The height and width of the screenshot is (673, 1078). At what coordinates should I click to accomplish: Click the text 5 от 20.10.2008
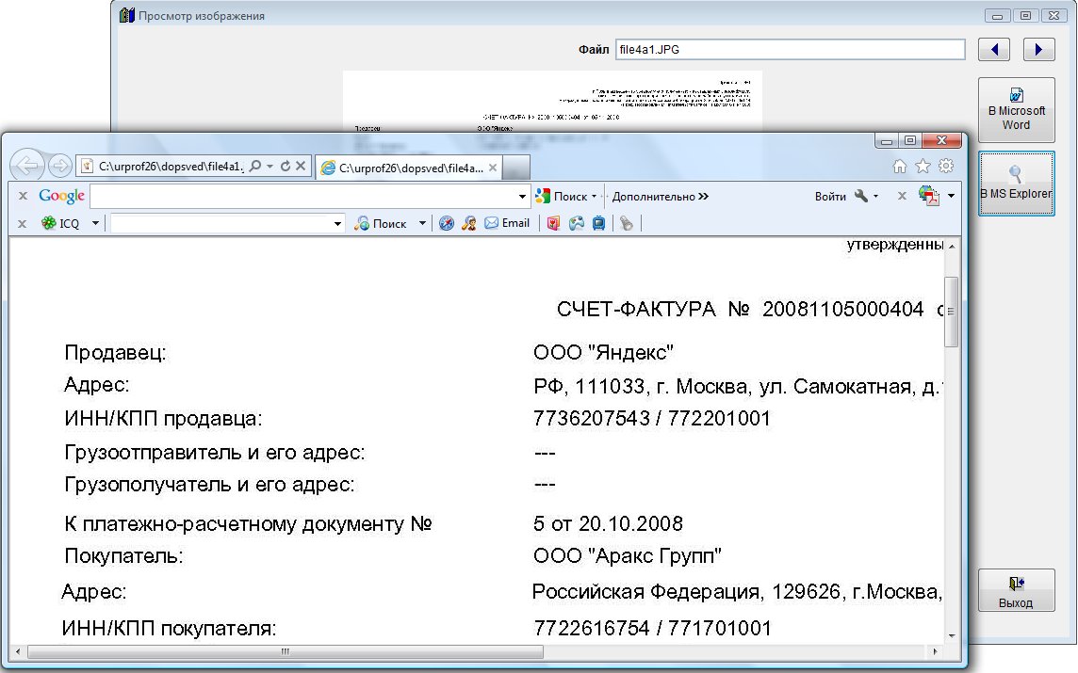[608, 524]
